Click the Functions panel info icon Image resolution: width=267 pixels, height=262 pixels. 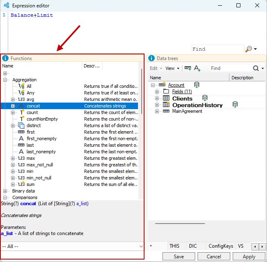click(x=5, y=58)
